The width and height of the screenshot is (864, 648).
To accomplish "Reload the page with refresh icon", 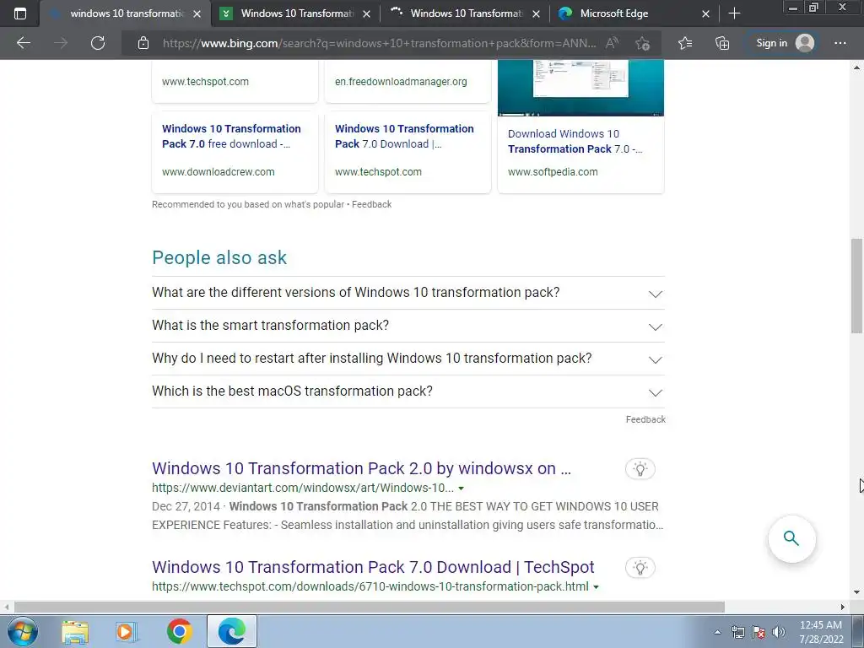I will 98,43.
